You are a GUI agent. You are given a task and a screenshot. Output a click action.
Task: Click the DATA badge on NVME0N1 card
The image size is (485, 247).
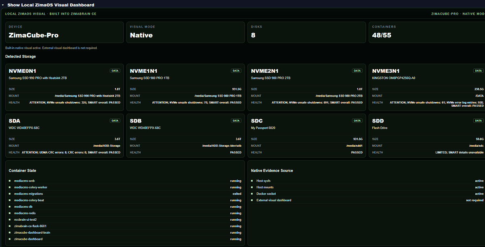click(x=115, y=71)
